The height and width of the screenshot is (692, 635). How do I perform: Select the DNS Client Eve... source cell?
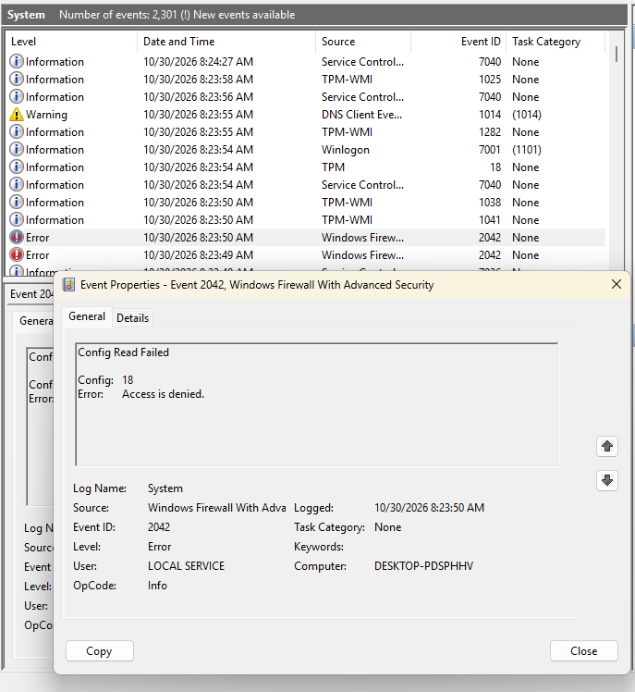[x=361, y=115]
